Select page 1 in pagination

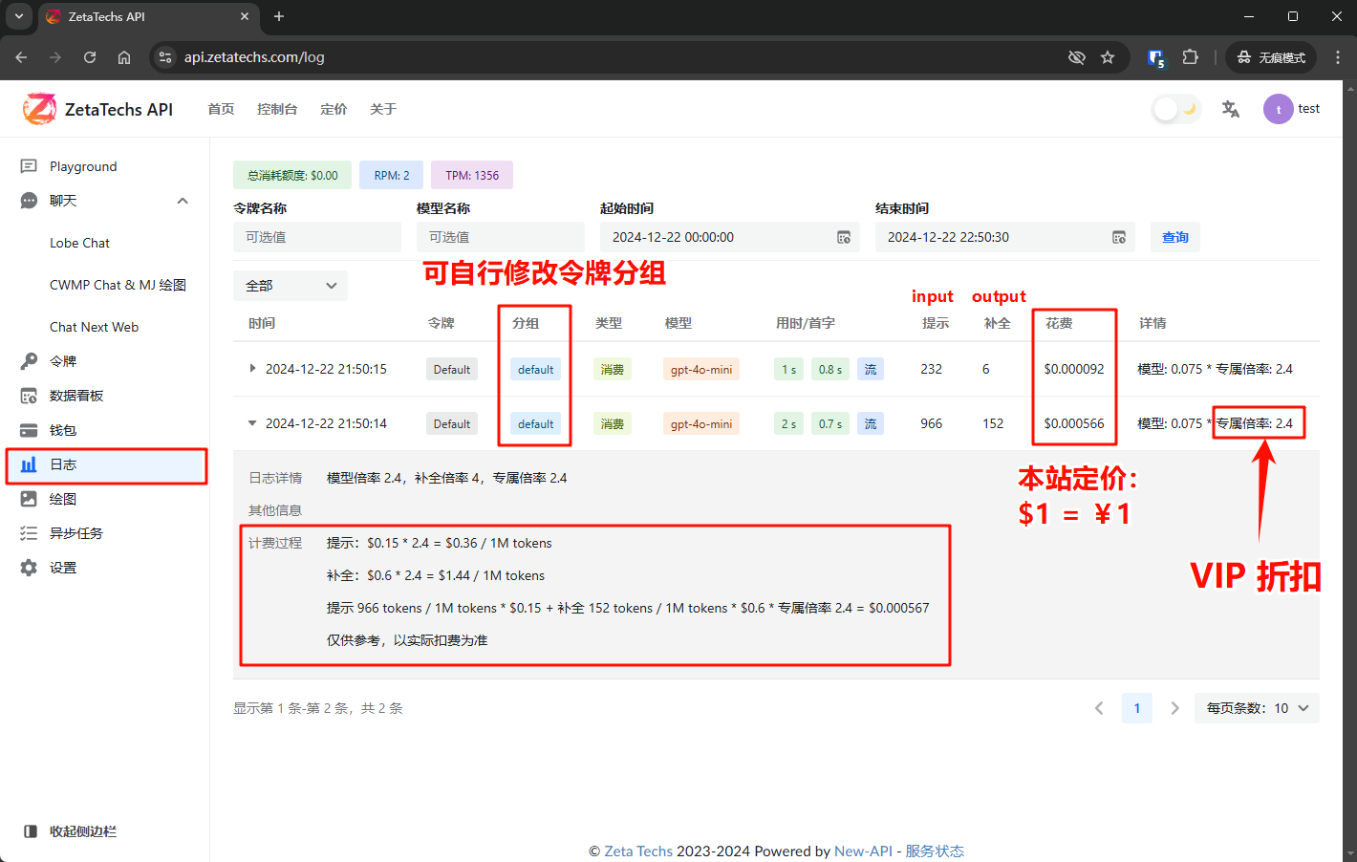(1137, 708)
